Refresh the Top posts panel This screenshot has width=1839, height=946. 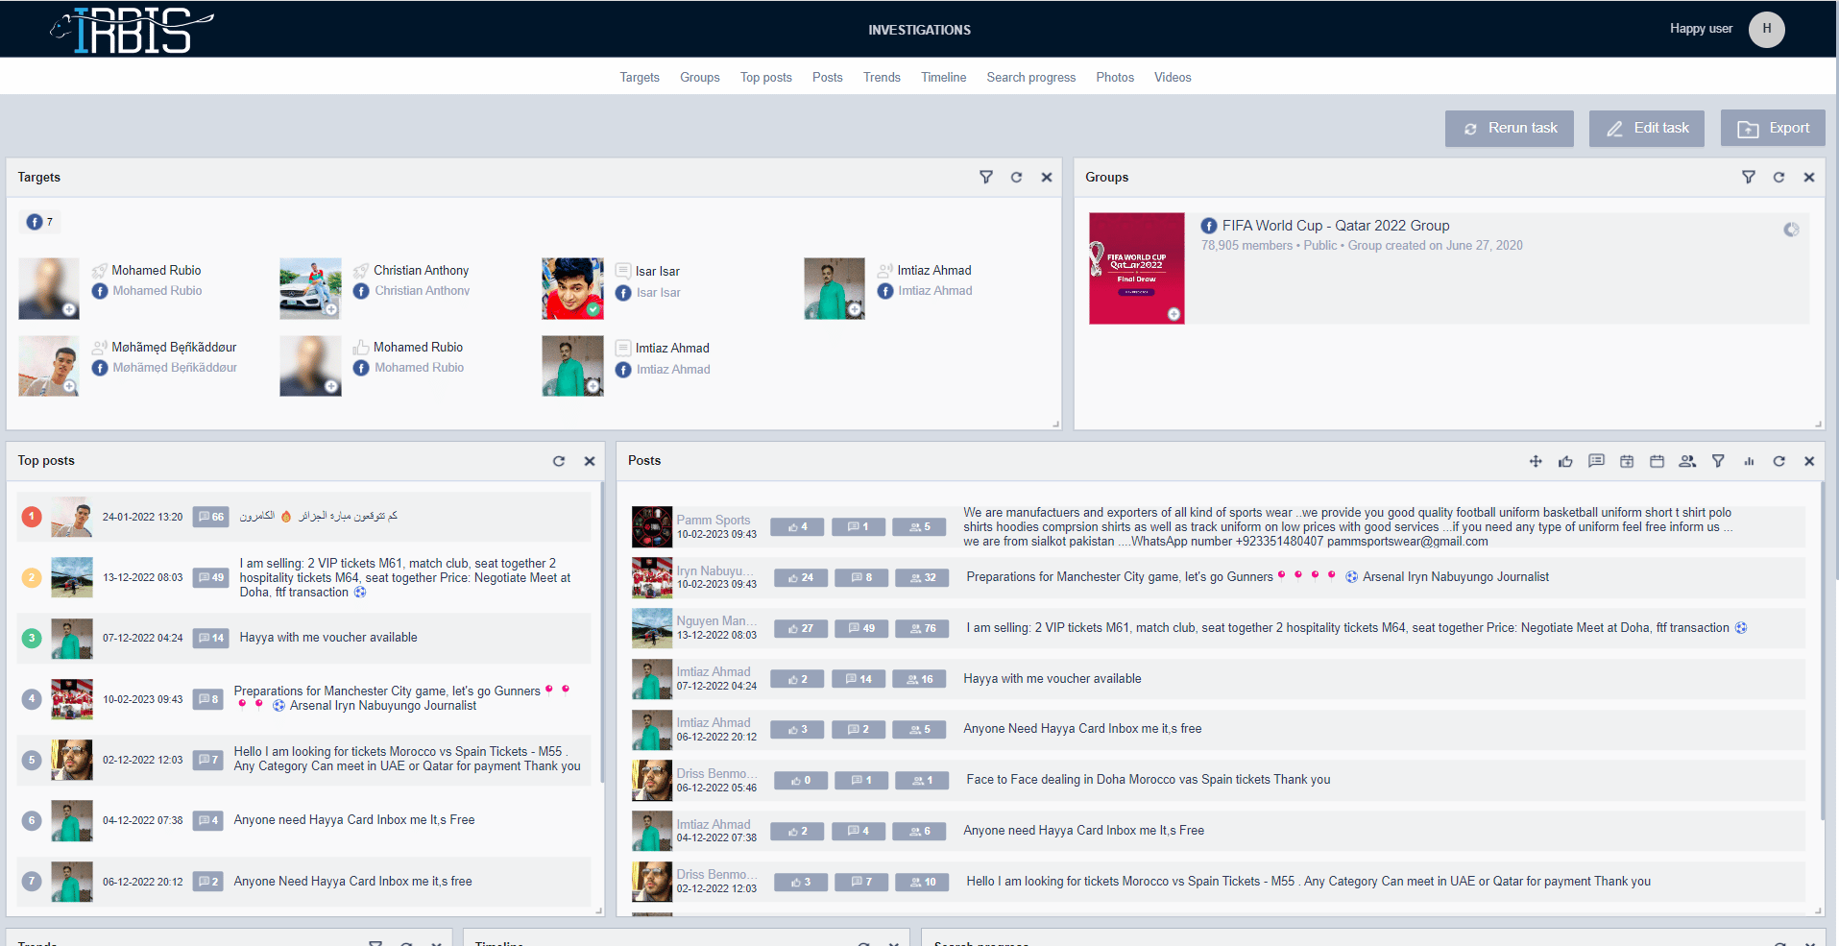559,461
